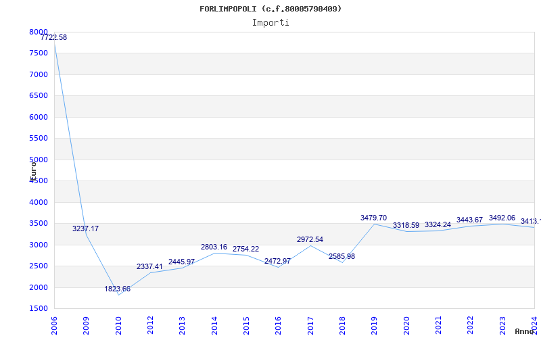
Task: Click the 2021 x-axis label
Action: [x=438, y=326]
